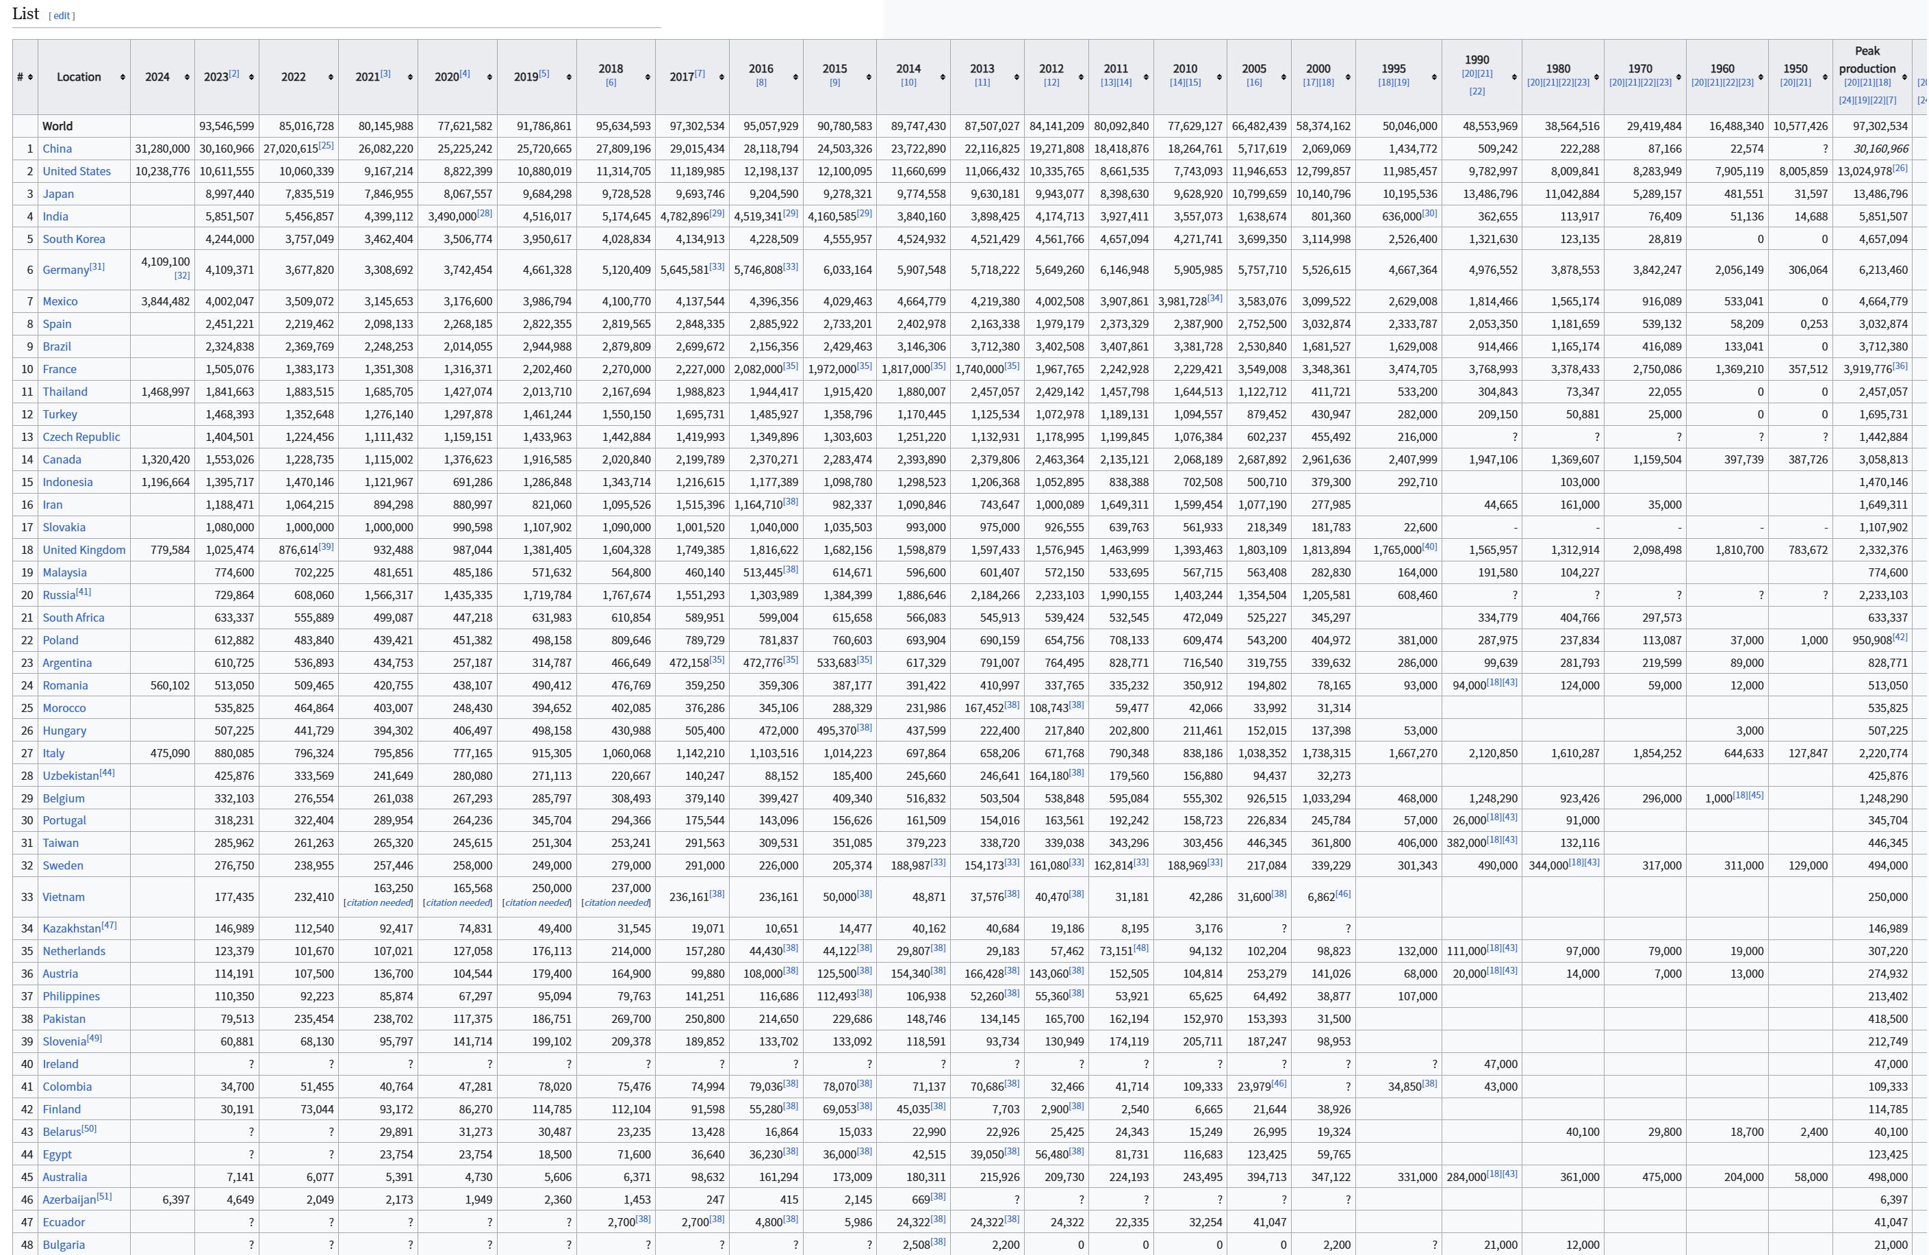
Task: Select Italy 2024 value 475,090
Action: pyautogui.click(x=170, y=753)
